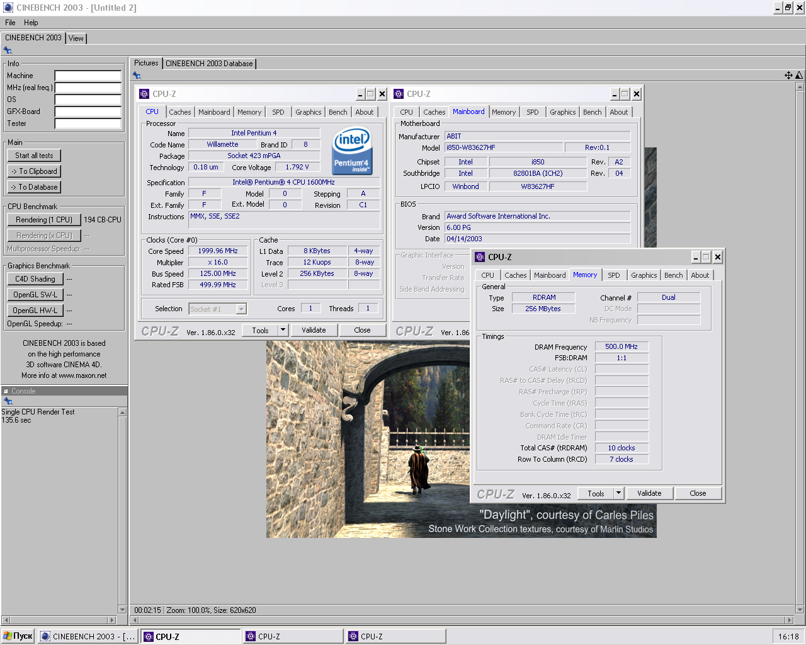Activate first CPU-Z taskbar button
The width and height of the screenshot is (806, 645).
[191, 636]
